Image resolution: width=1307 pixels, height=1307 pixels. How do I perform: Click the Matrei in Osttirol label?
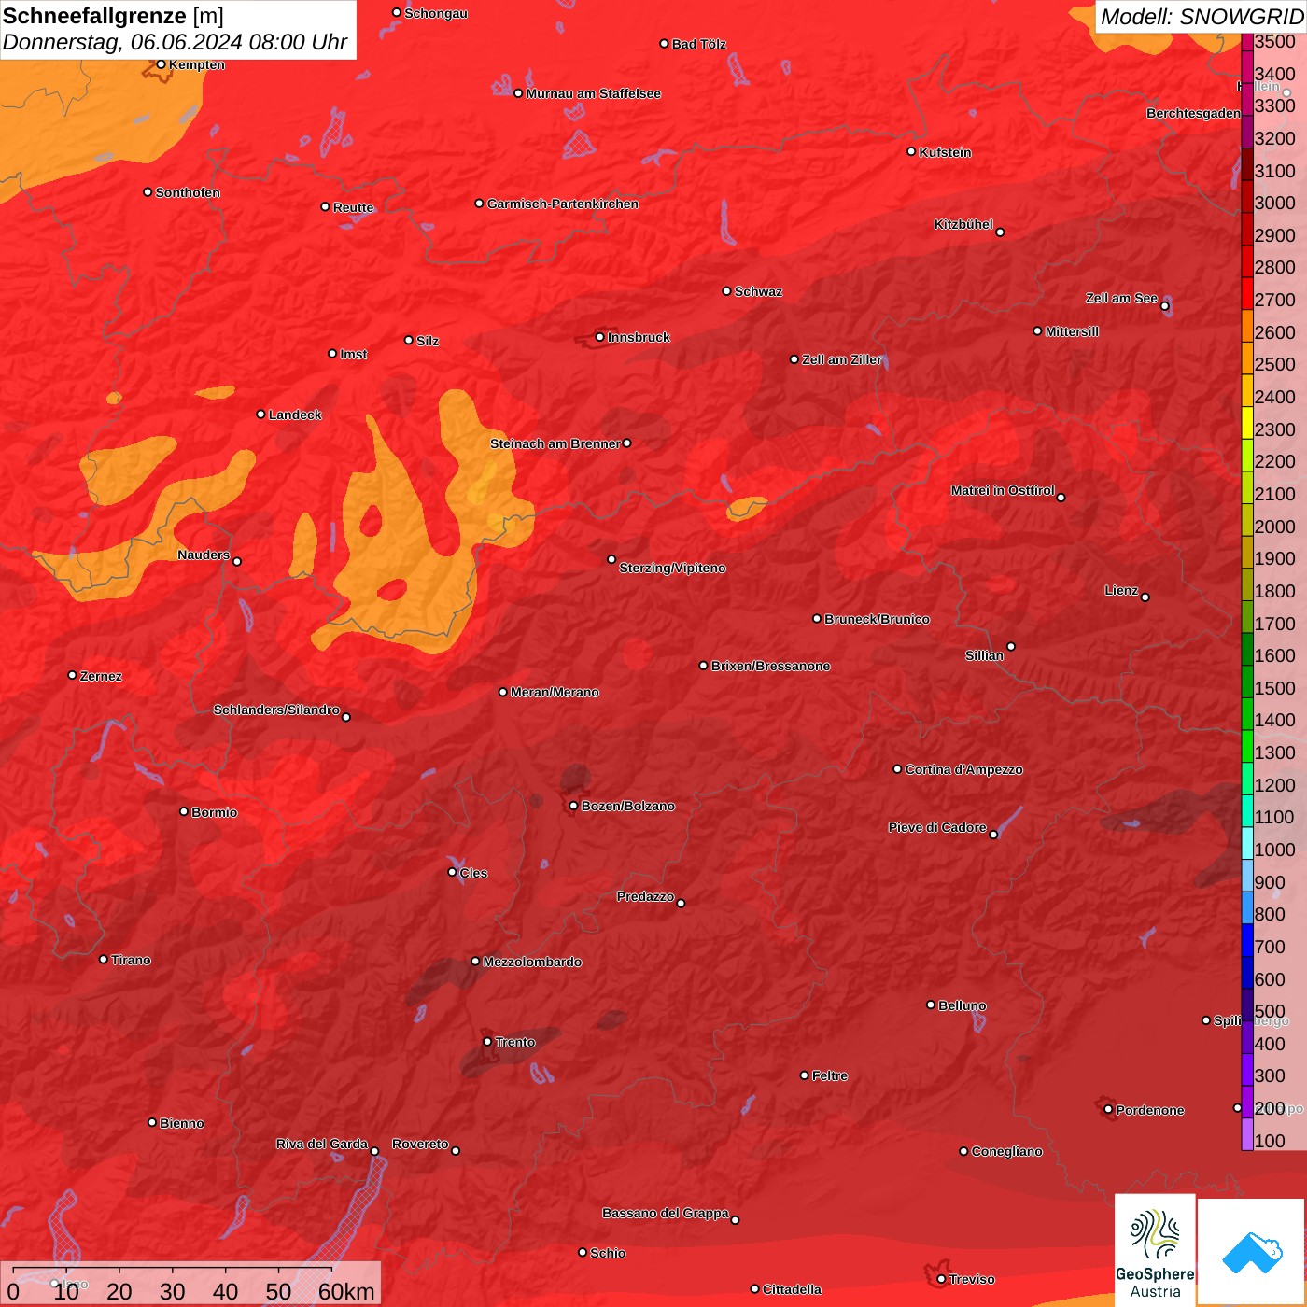[x=1003, y=490]
